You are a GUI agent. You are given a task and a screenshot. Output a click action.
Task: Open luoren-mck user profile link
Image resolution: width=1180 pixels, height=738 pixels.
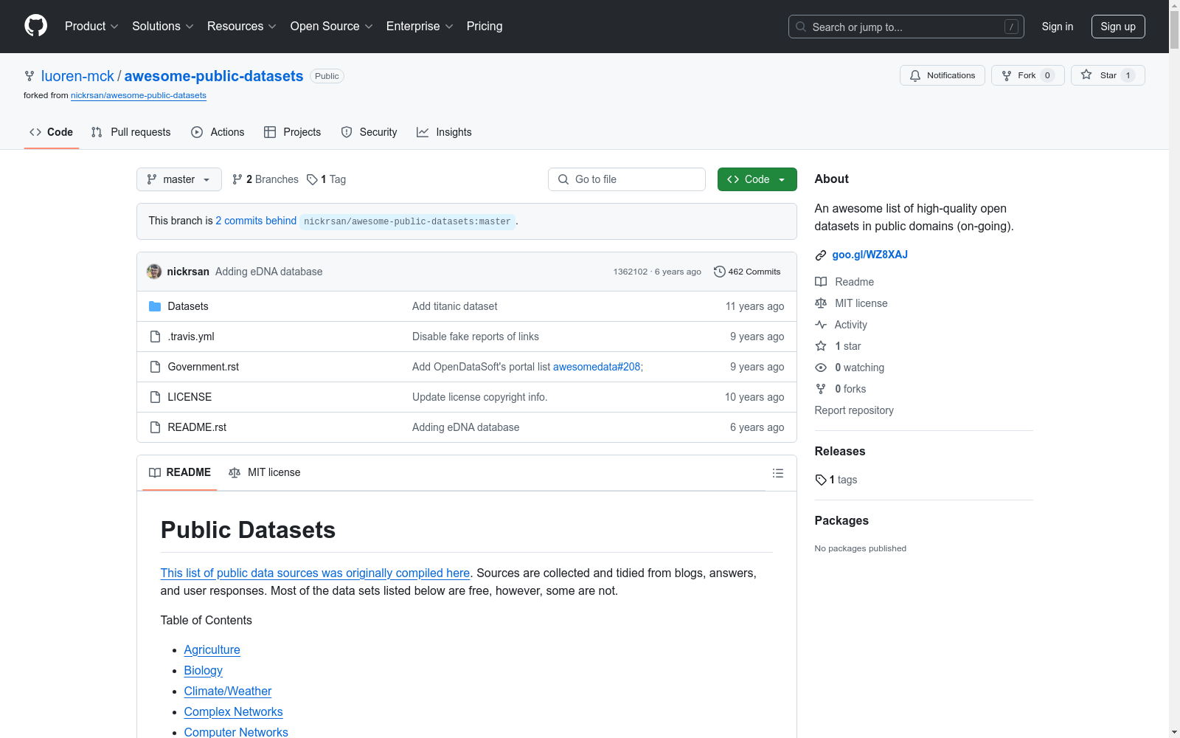pos(77,76)
